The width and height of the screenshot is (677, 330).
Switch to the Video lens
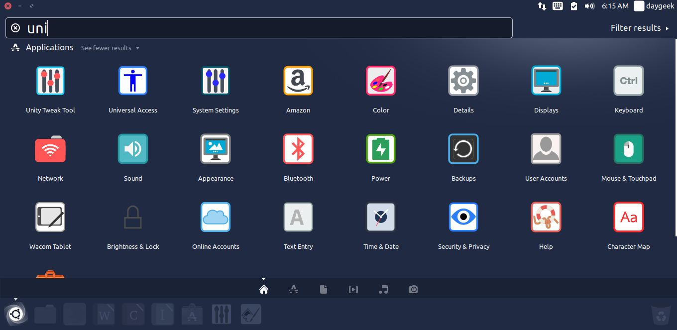tap(353, 289)
